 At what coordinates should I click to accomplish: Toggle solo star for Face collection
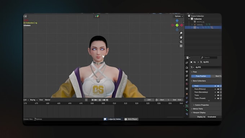[x=221, y=86]
